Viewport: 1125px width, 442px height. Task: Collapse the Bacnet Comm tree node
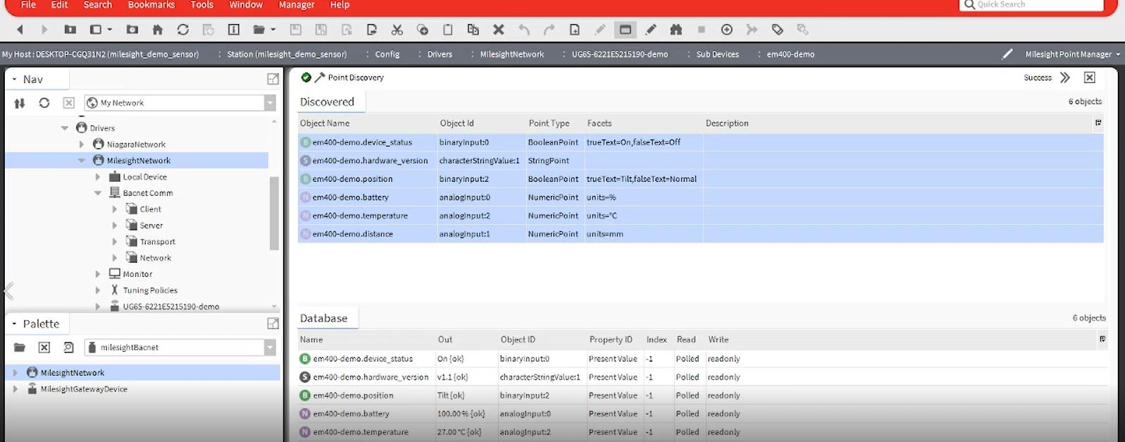pyautogui.click(x=98, y=193)
